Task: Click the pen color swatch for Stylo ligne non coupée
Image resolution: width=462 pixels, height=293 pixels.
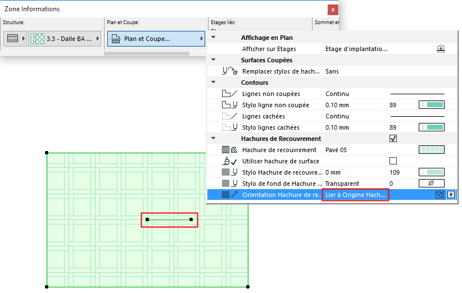Action: point(431,105)
